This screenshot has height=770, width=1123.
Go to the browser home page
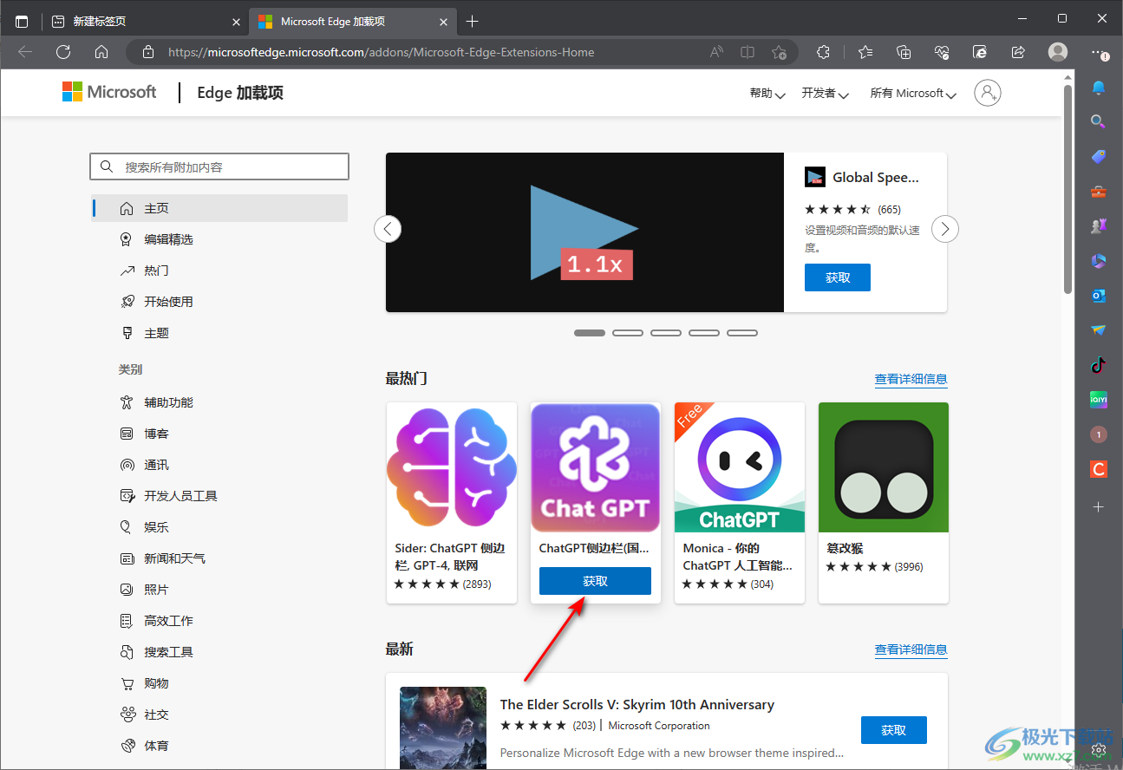(x=101, y=52)
